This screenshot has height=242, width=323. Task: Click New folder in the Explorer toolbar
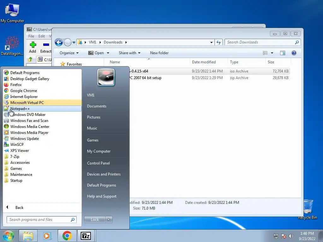coord(159,53)
